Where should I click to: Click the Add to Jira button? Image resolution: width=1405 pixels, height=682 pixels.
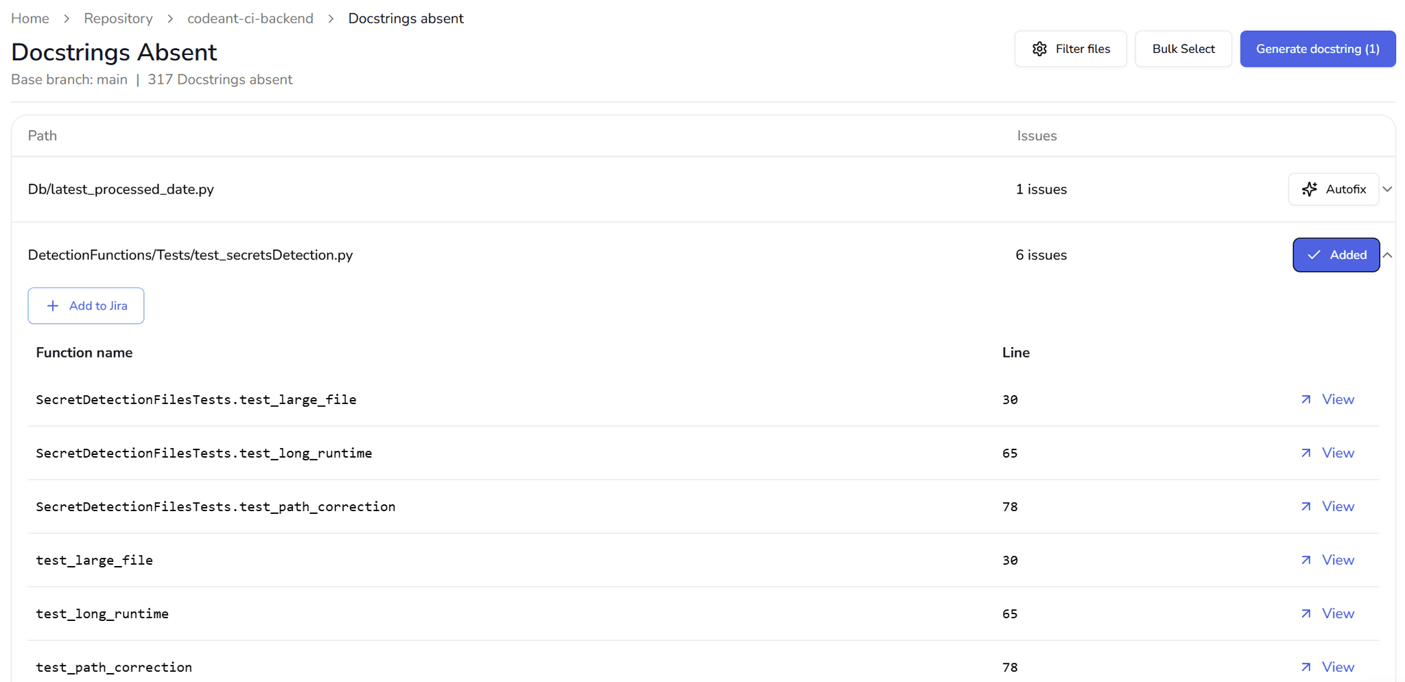pos(86,306)
